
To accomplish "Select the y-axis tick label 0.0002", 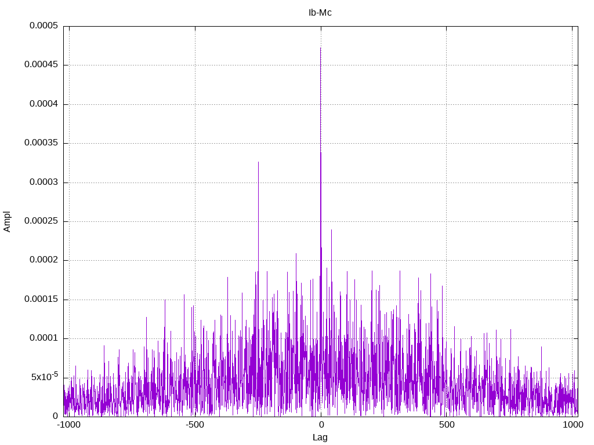I will pyautogui.click(x=44, y=260).
